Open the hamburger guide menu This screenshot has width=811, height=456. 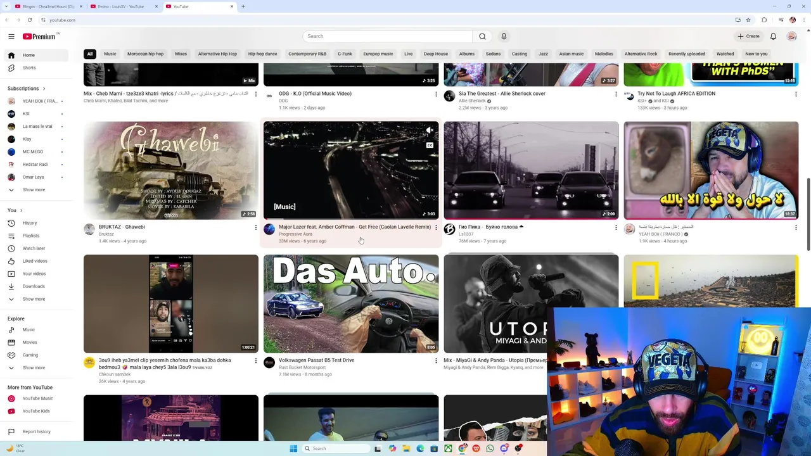pyautogui.click(x=11, y=36)
